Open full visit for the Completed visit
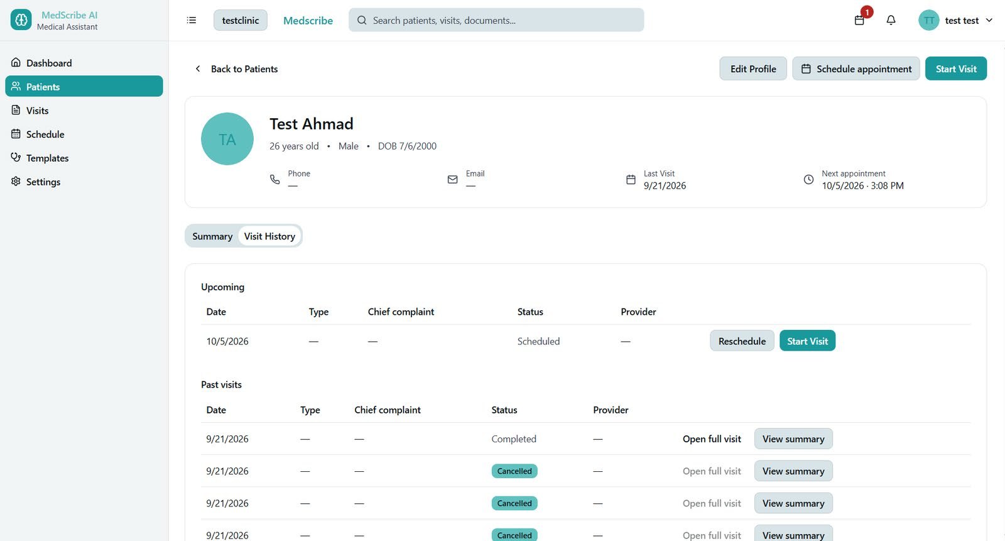Viewport: 1005px width, 541px height. (712, 439)
